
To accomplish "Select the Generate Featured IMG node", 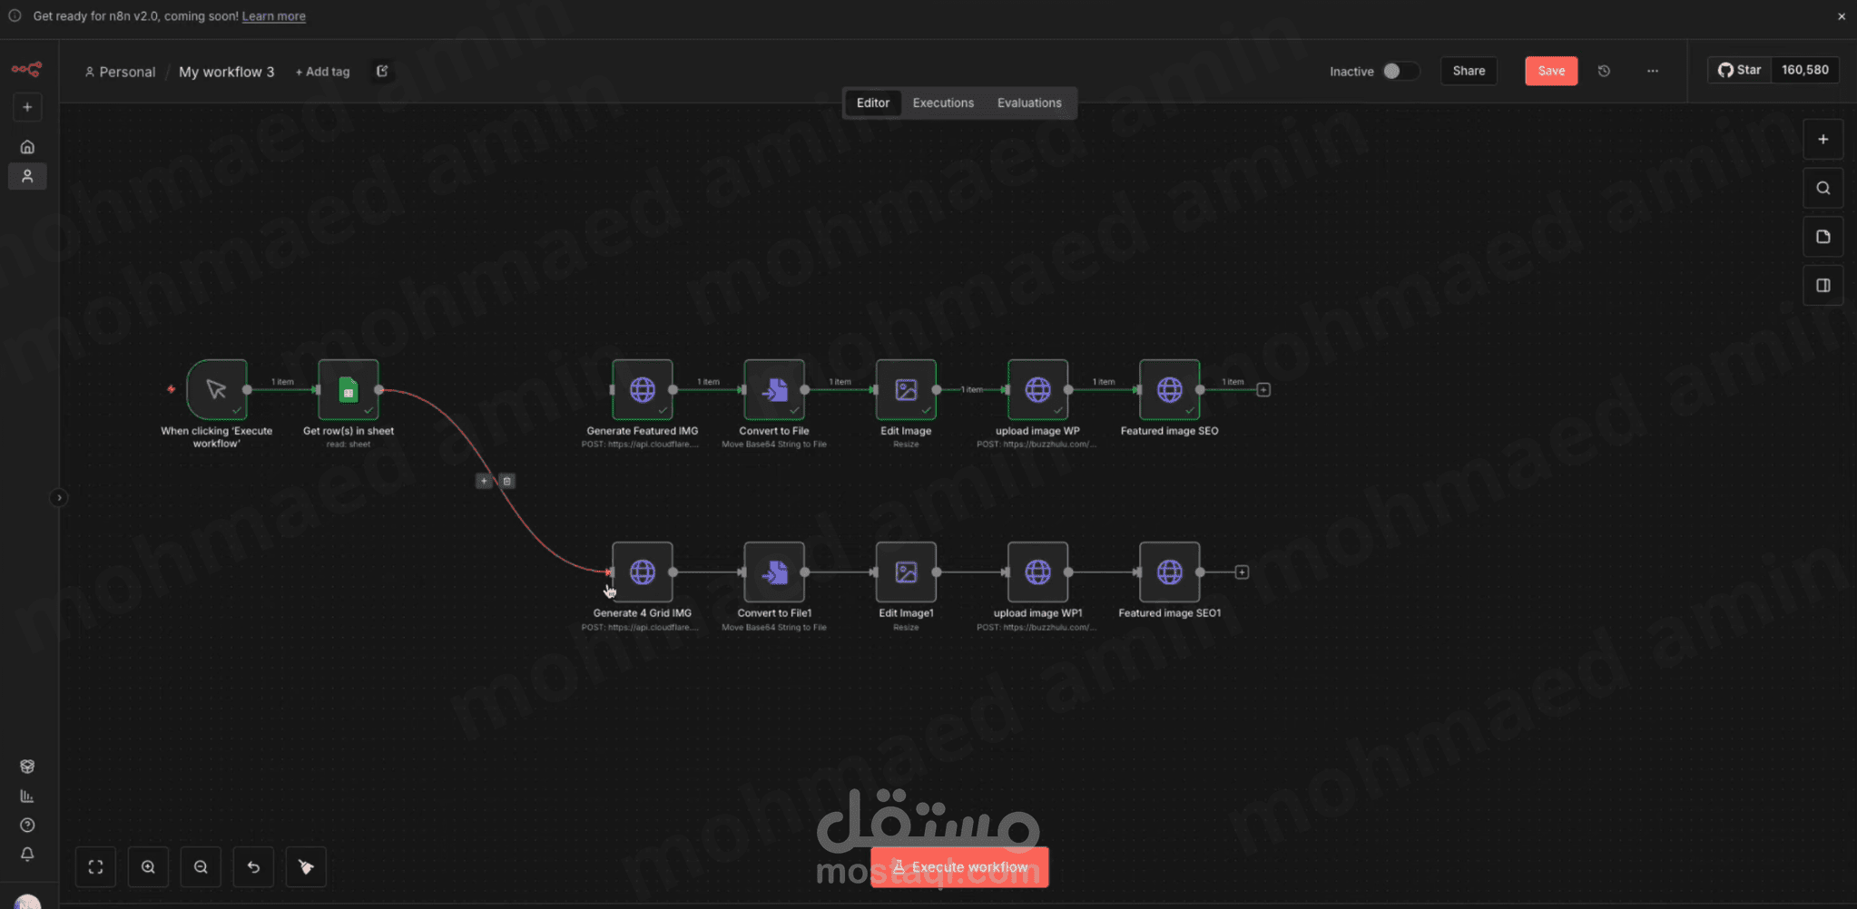I will tap(643, 389).
